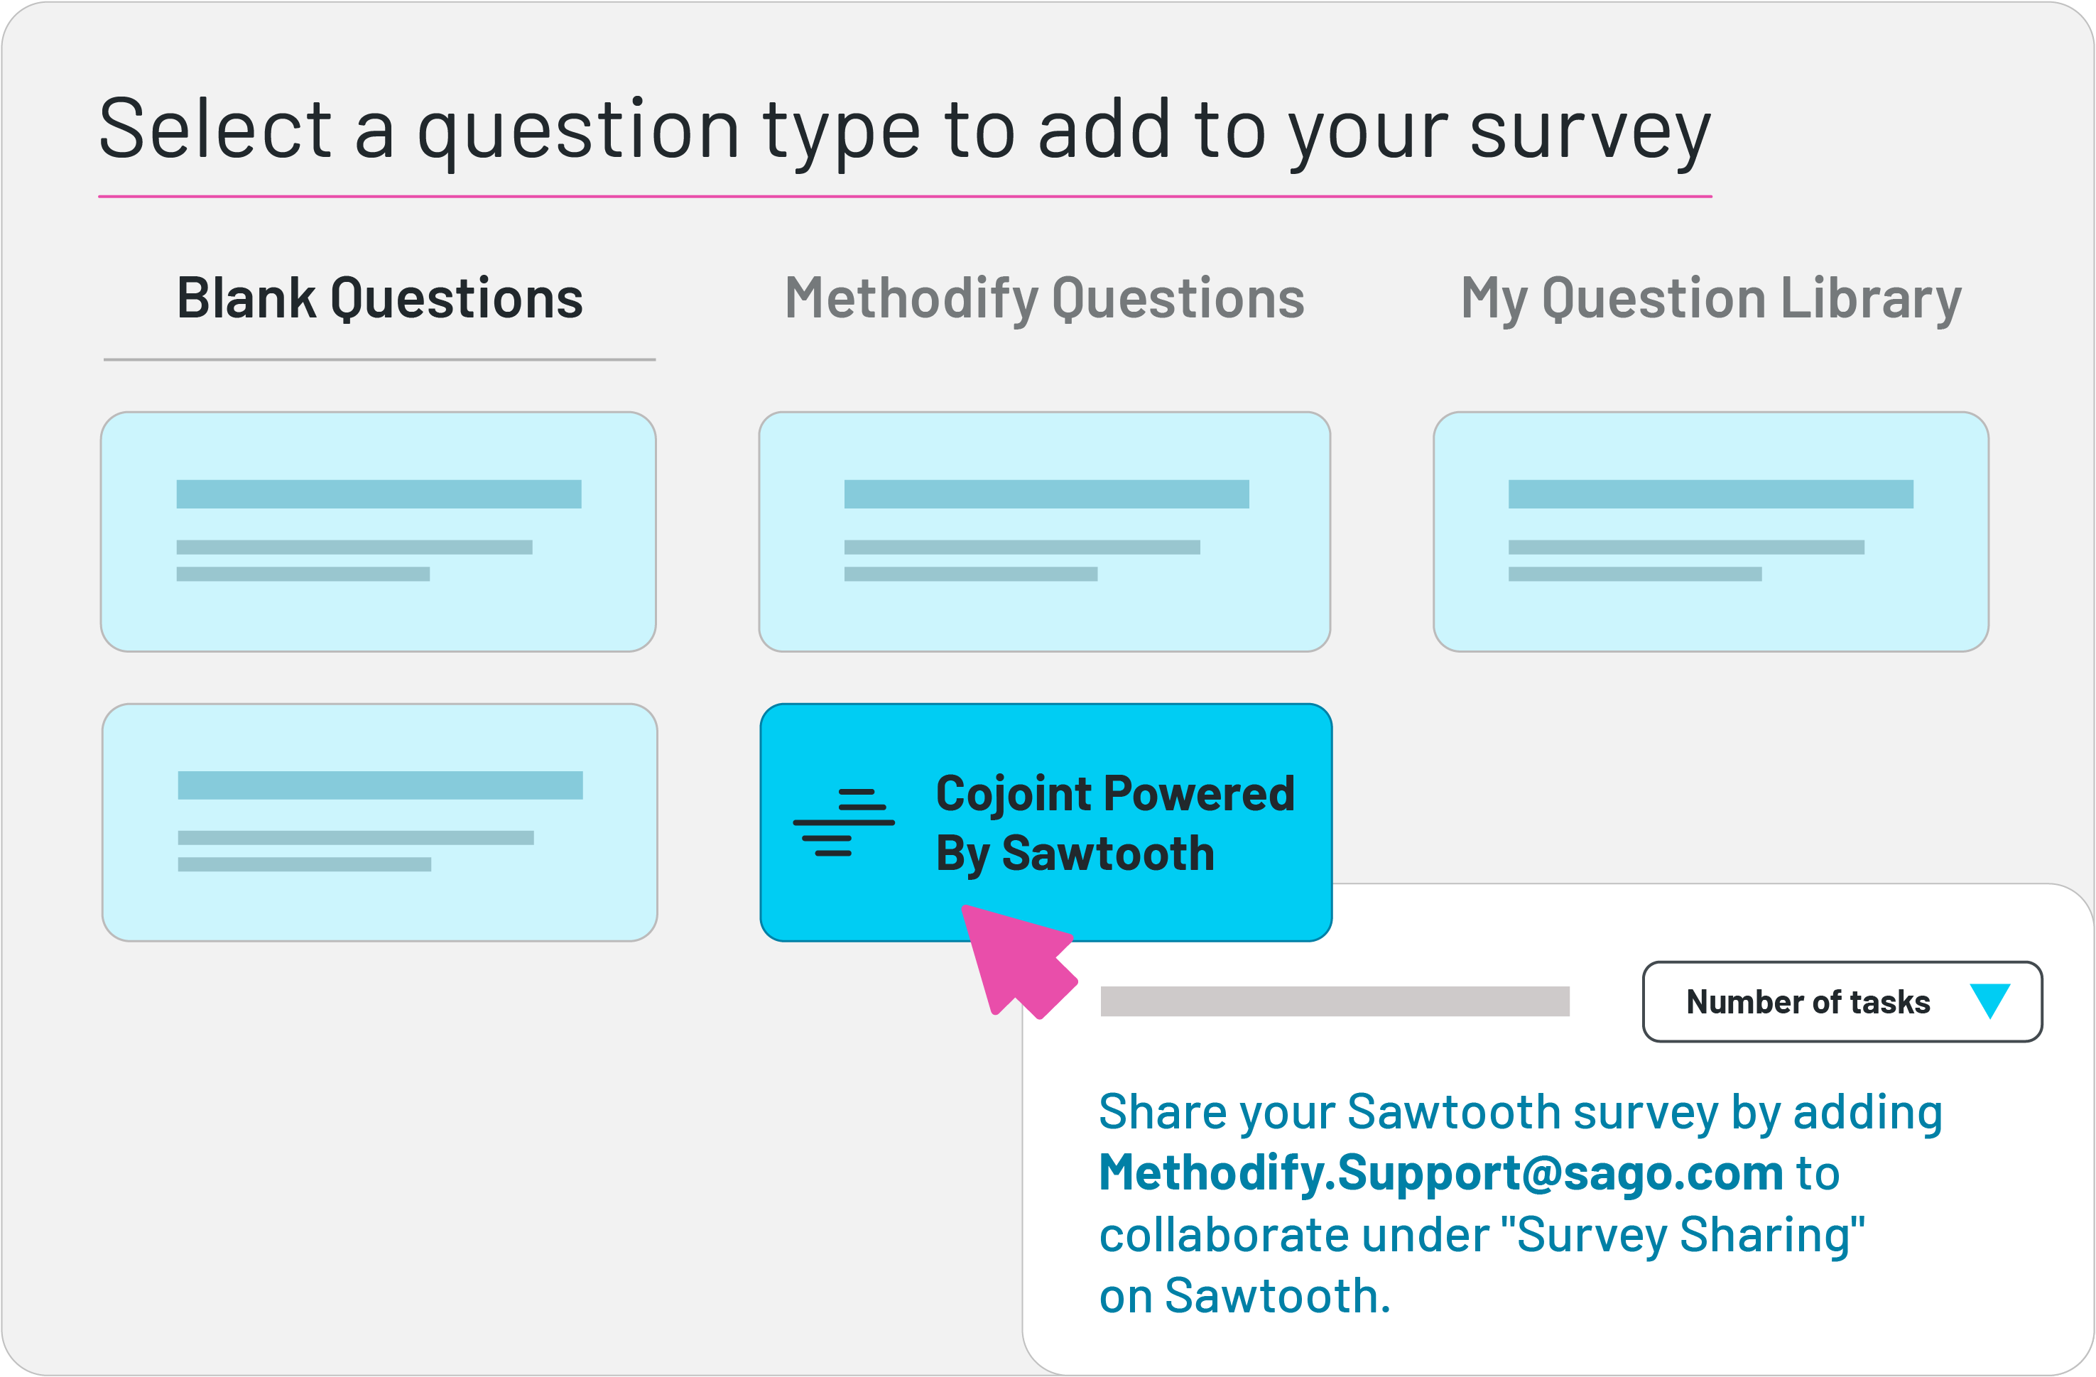2096x1377 pixels.
Task: Choose the bottom-left placeholder question card
Action: click(379, 822)
